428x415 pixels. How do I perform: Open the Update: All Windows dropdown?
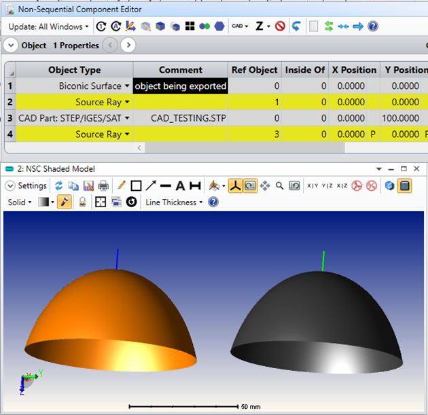tap(49, 26)
